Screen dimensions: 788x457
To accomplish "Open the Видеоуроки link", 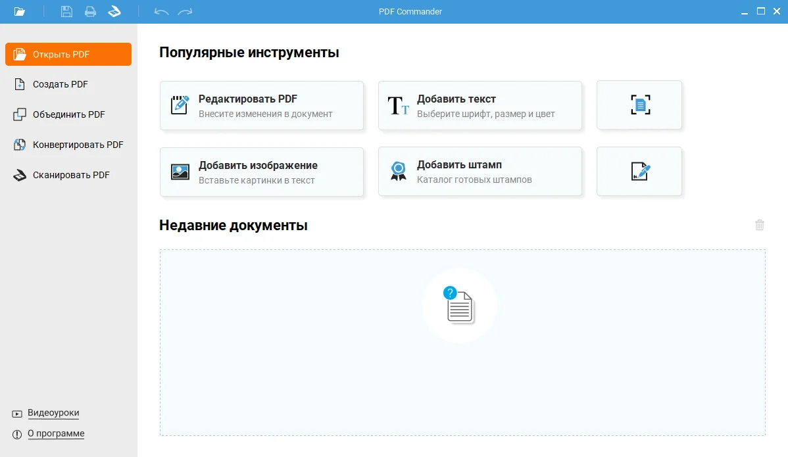I will (53, 413).
